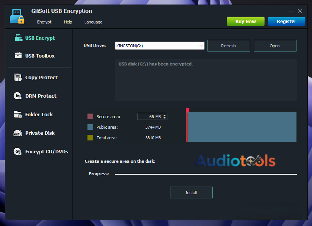Click the secure area 65 MB field

coord(152,117)
